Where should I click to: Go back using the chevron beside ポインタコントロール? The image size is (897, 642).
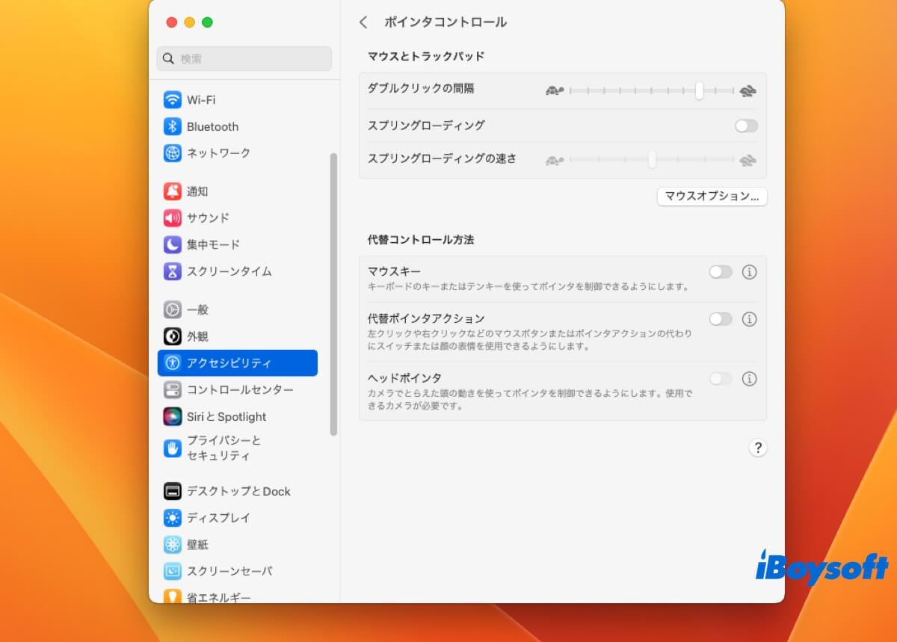point(363,22)
